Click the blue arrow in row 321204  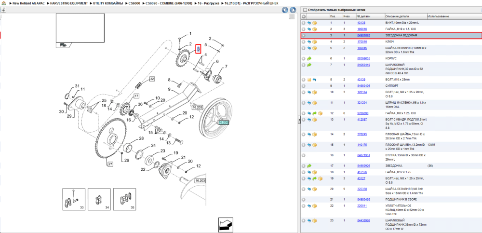coord(309,102)
